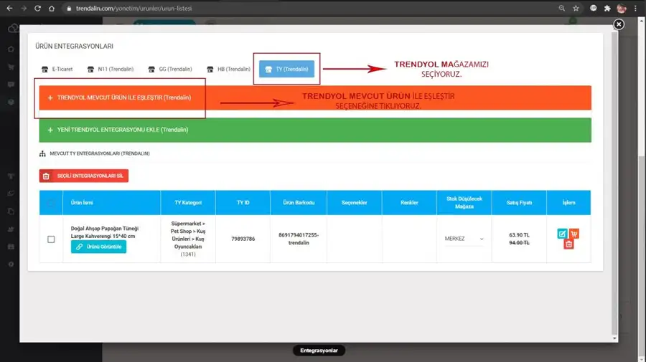The height and width of the screenshot is (362, 646).
Task: Click the Seçenekler column header
Action: click(x=355, y=202)
